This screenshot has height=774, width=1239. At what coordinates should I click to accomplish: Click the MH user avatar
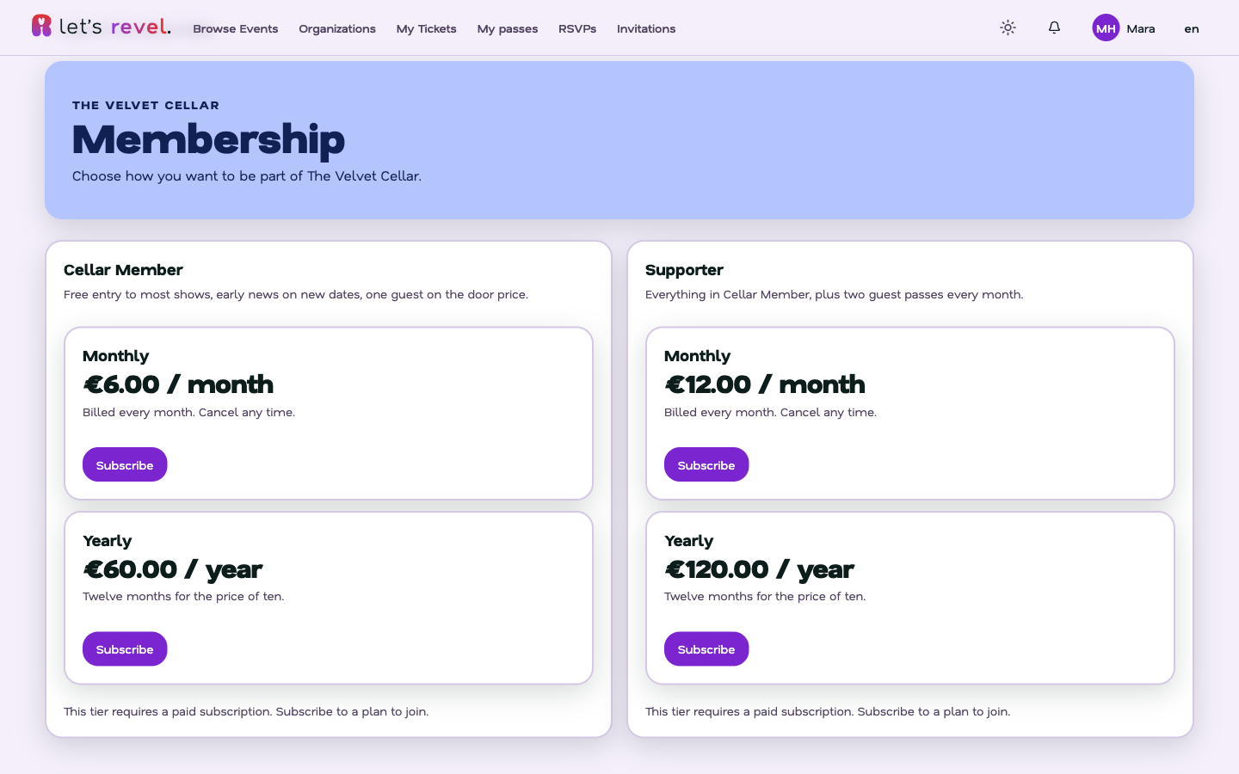tap(1106, 28)
